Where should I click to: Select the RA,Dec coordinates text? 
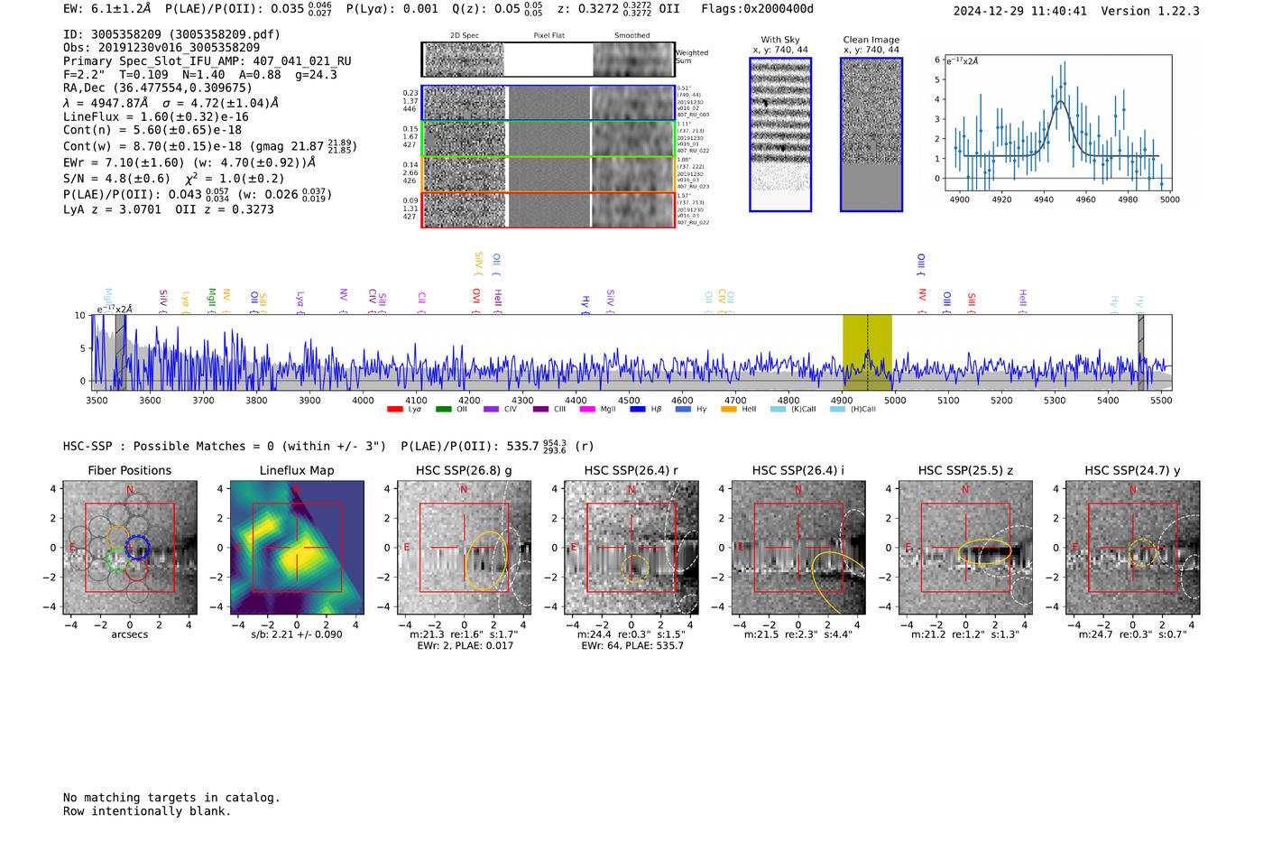point(158,88)
